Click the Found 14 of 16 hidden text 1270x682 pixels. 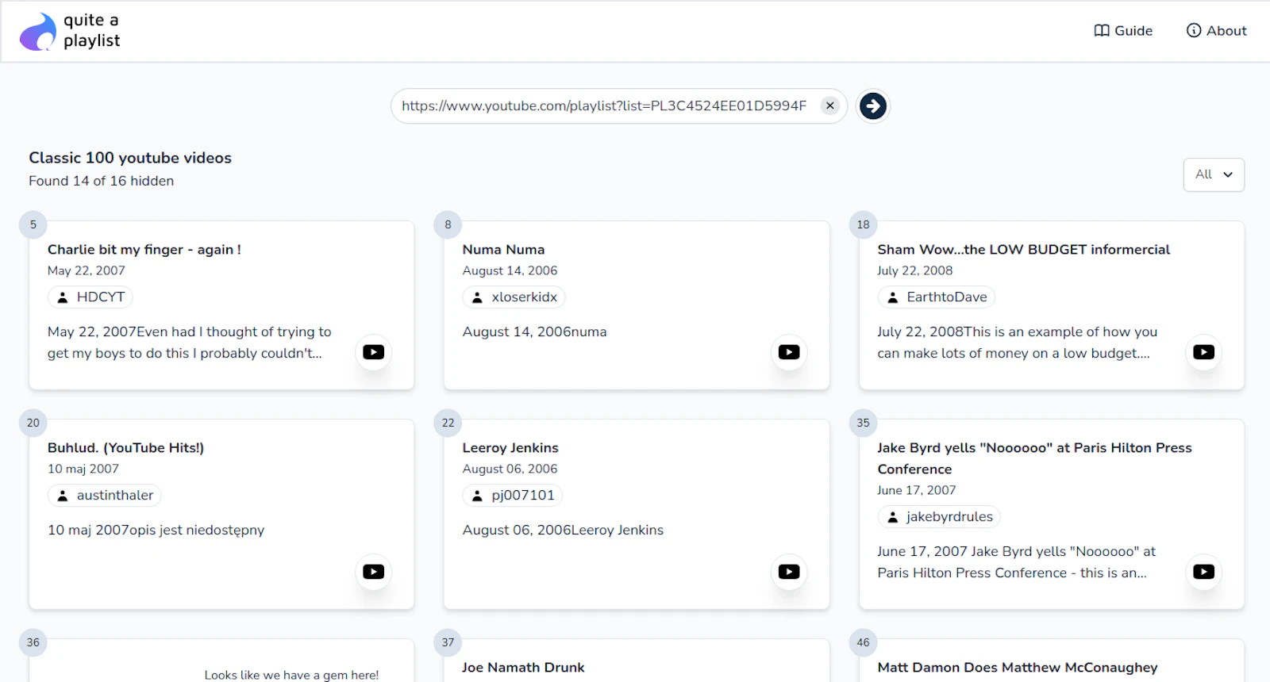[102, 181]
